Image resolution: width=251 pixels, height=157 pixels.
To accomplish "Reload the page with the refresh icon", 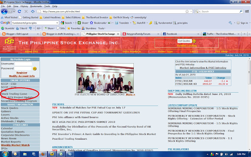I will coord(19,11).
